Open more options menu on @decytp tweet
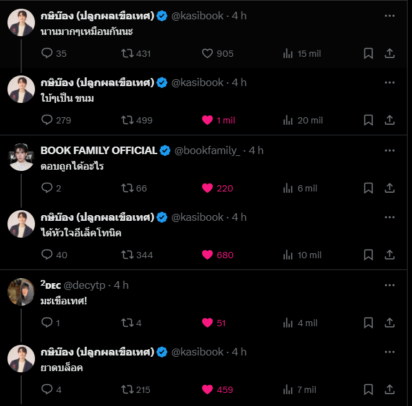412x406 pixels. (x=390, y=285)
